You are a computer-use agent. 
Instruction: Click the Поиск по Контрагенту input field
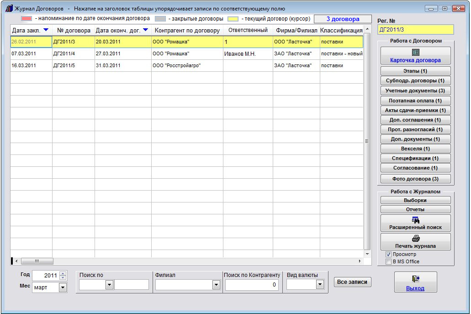pos(252,285)
